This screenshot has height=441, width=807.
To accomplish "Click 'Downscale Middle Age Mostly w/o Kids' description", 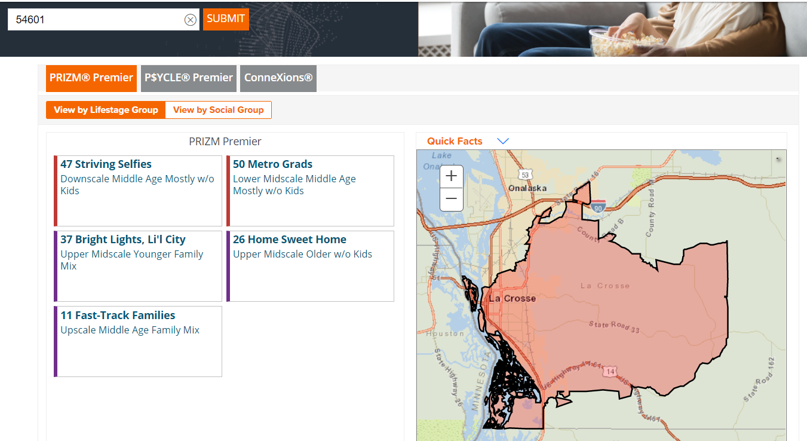I will [137, 185].
